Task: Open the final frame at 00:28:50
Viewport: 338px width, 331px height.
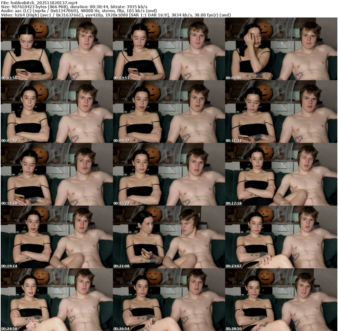Action: 281,300
